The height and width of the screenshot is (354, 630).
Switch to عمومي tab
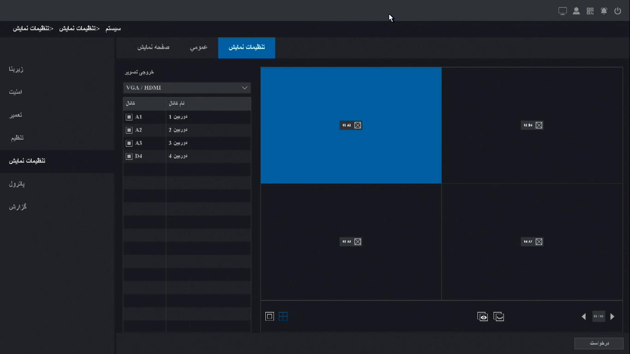tap(199, 48)
